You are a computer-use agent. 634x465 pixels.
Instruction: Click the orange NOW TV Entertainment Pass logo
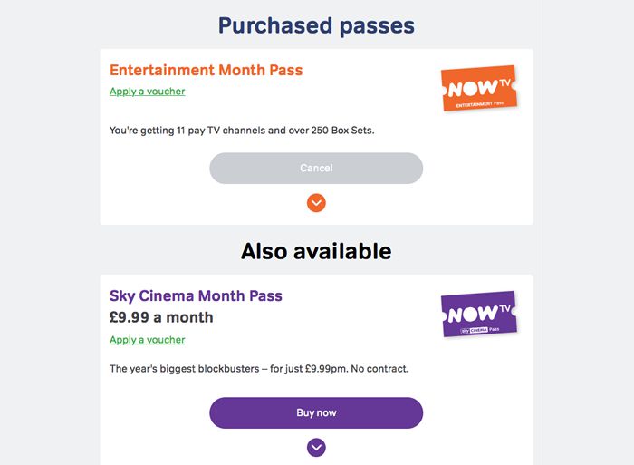tap(477, 88)
